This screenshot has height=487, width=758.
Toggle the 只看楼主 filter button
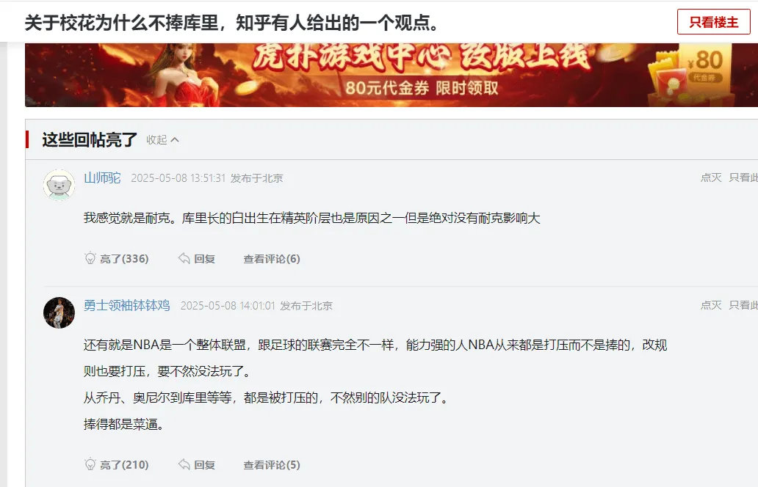713,22
